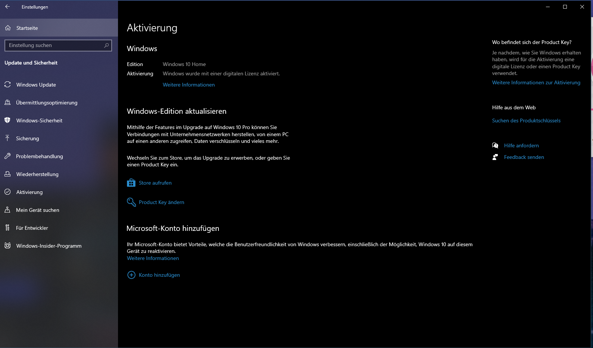
Task: Open Weitere Informationen zur Aktivierung link
Action: (x=536, y=82)
